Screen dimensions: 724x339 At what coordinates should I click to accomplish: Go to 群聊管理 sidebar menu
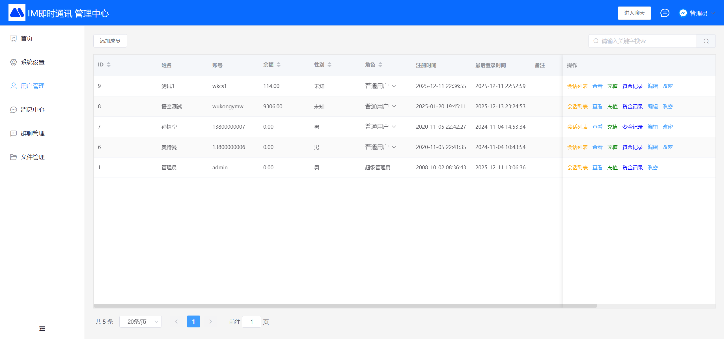(33, 133)
